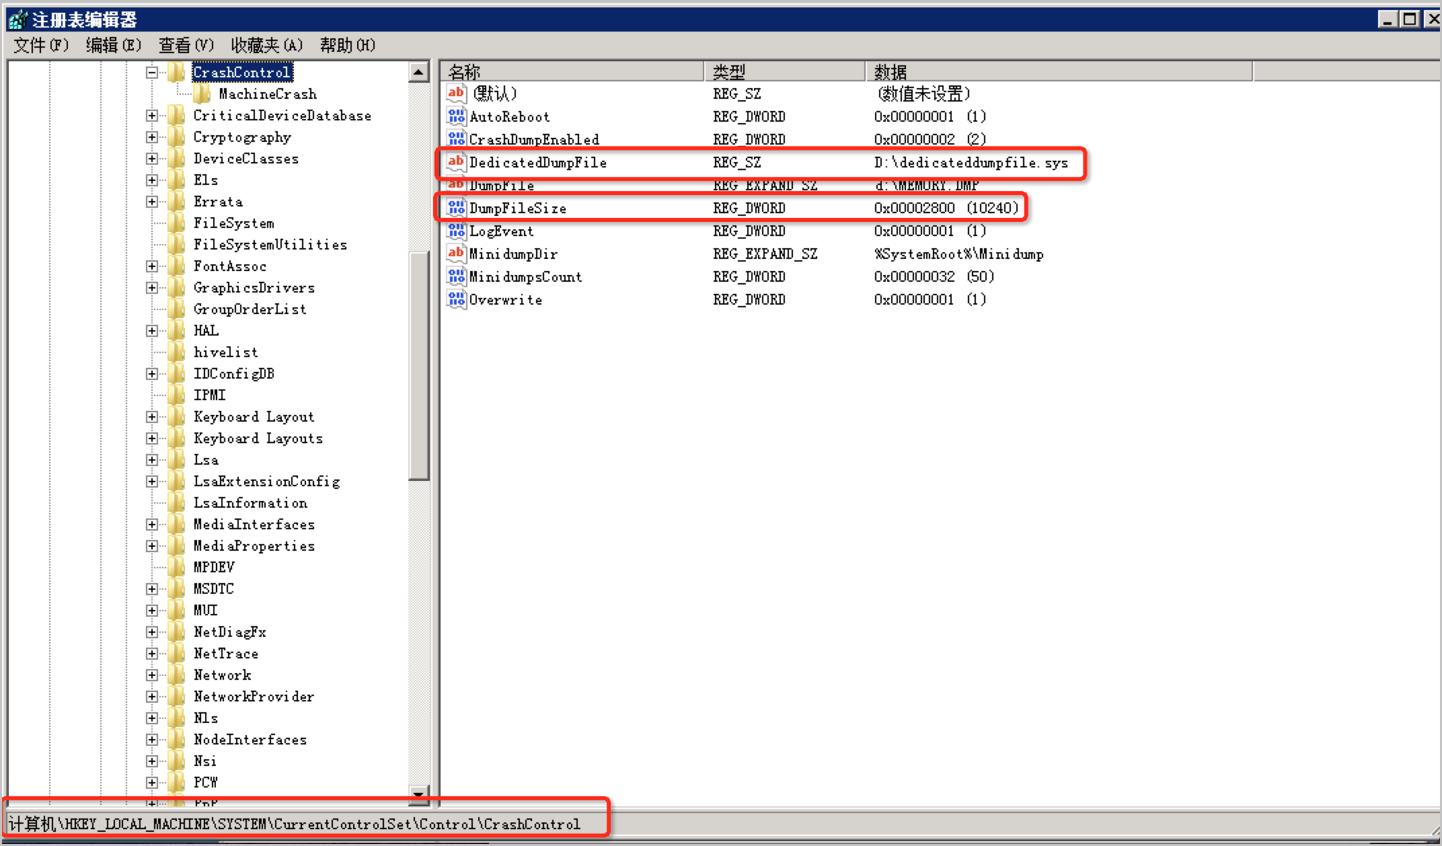
Task: Click the CrashDumpEnabled binary value icon
Action: [456, 139]
